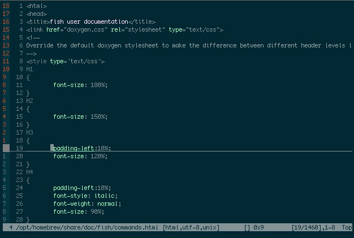
Task: Click title text 'fish user documentation'
Action: [x=89, y=22]
